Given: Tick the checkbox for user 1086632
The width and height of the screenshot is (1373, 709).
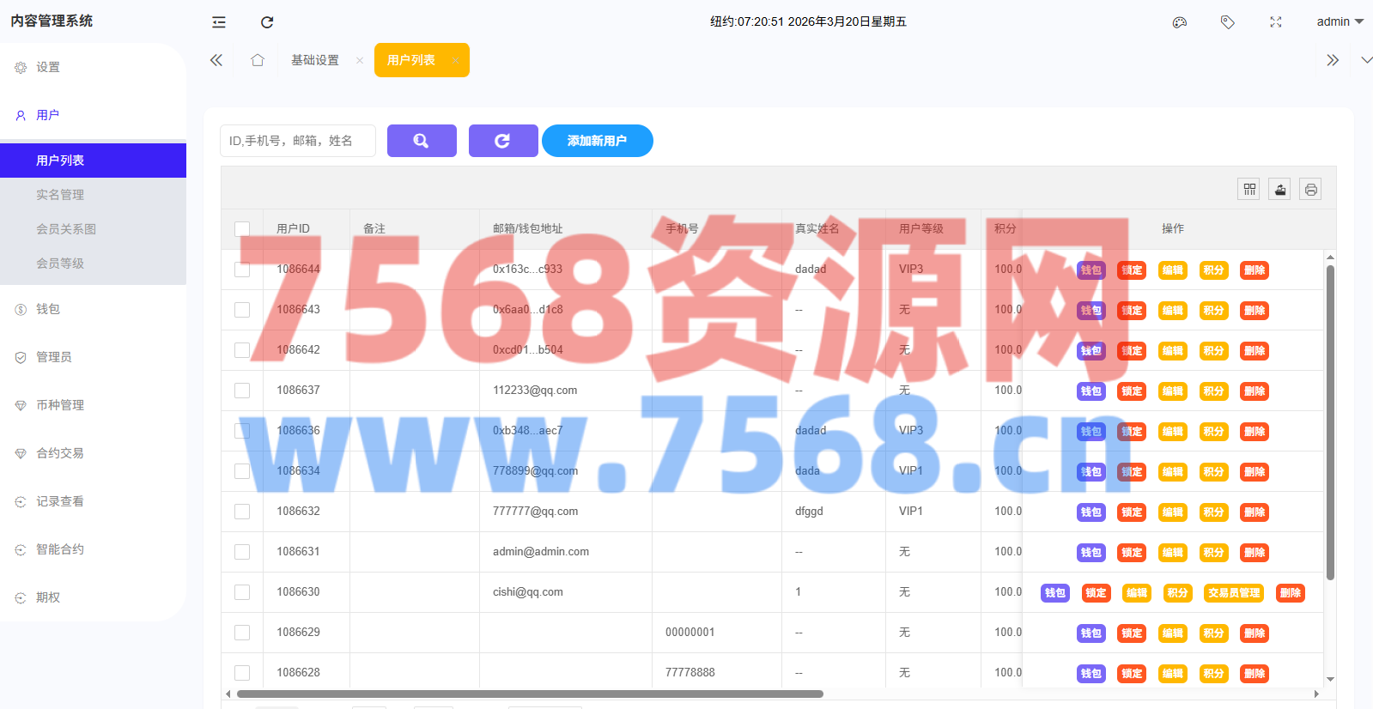Looking at the screenshot, I should coord(242,512).
